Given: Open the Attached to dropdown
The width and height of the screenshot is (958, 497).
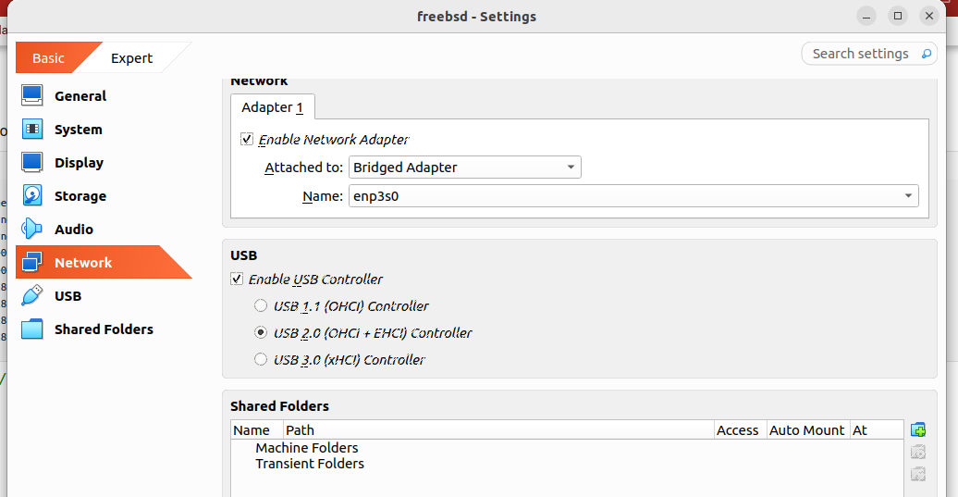Looking at the screenshot, I should click(464, 168).
